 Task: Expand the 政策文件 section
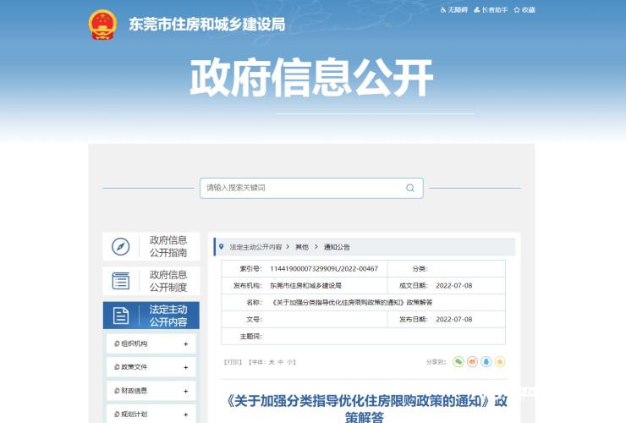pos(185,367)
